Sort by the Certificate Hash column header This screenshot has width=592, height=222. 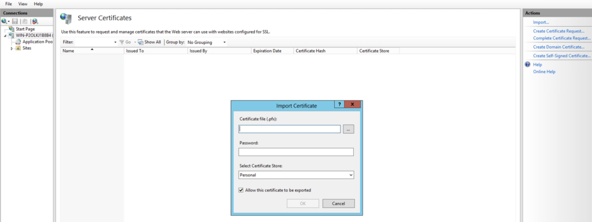click(x=325, y=51)
